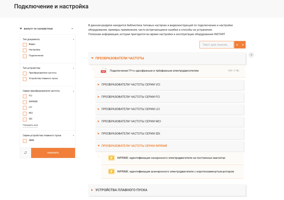Click the orange clear search icon button
Screen dimensions: 284x200
click(243, 45)
